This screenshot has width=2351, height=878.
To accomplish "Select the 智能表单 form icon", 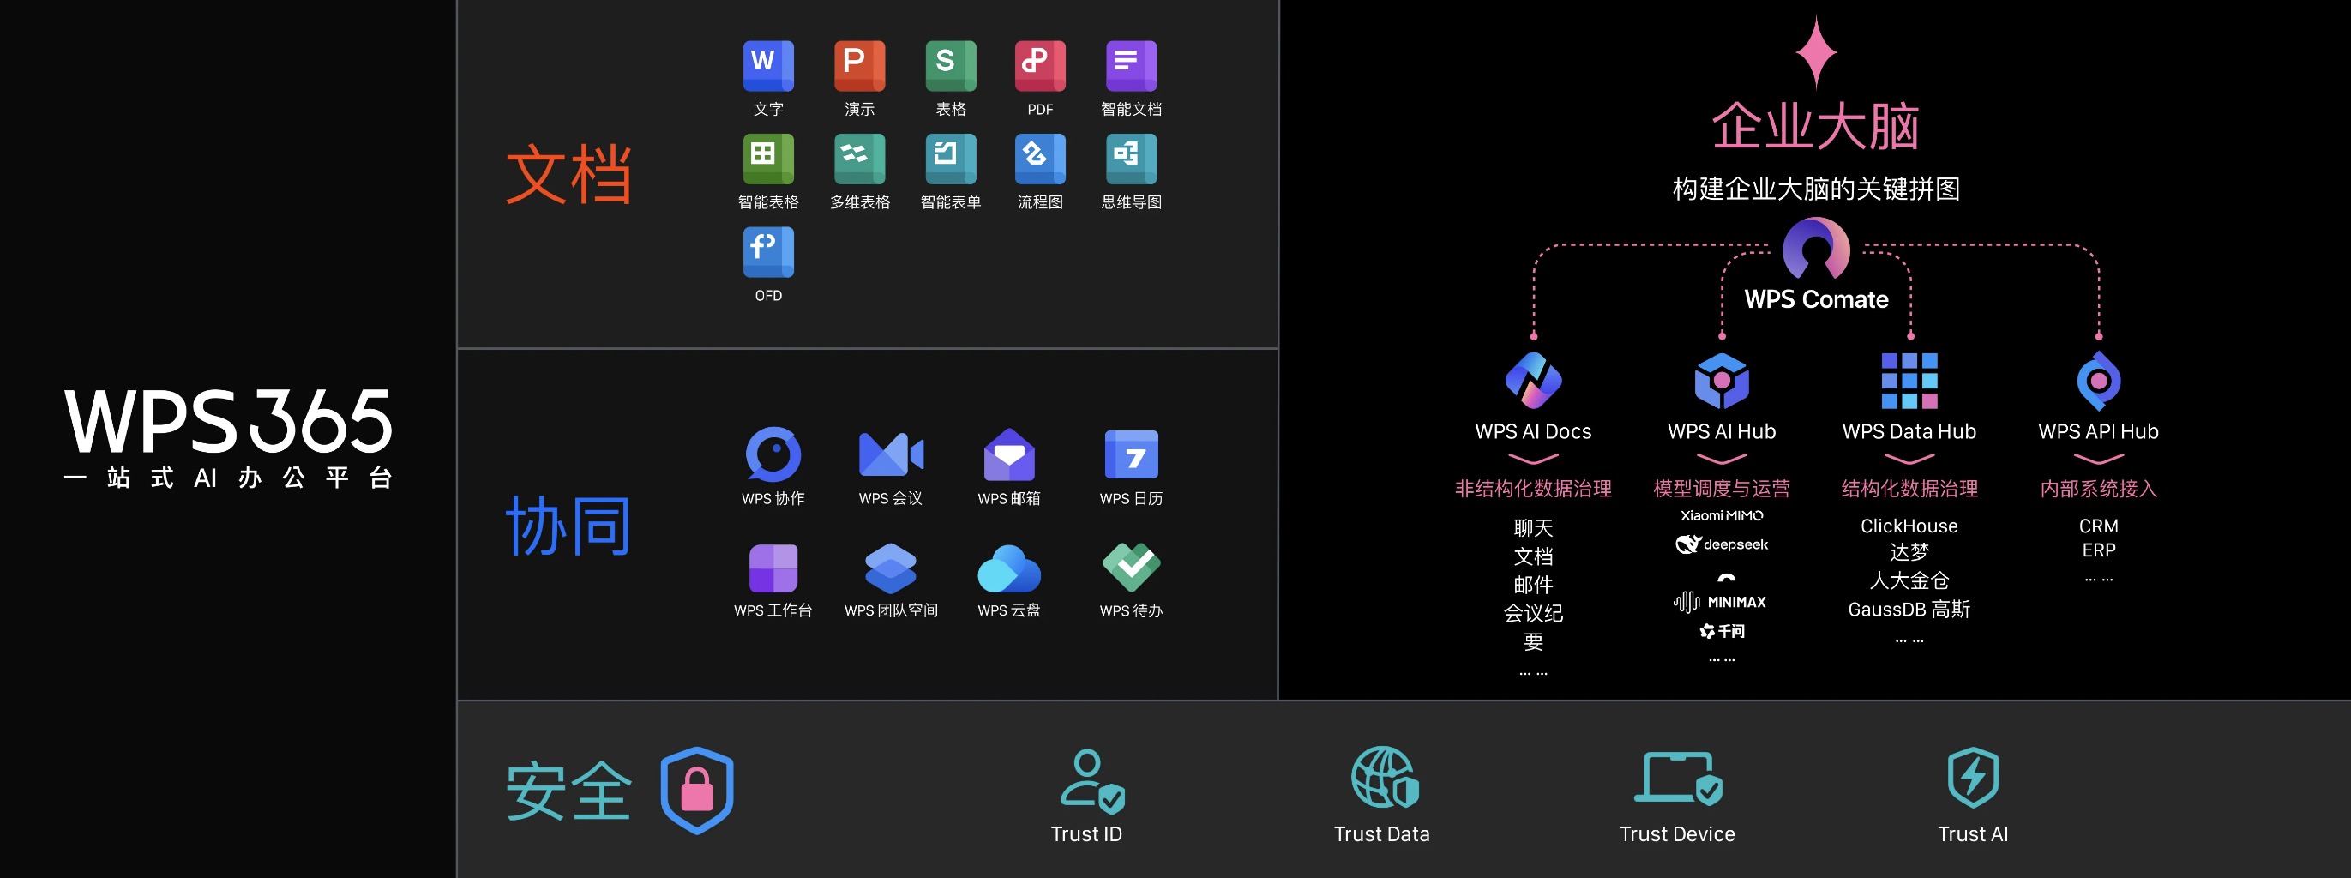I will (950, 159).
